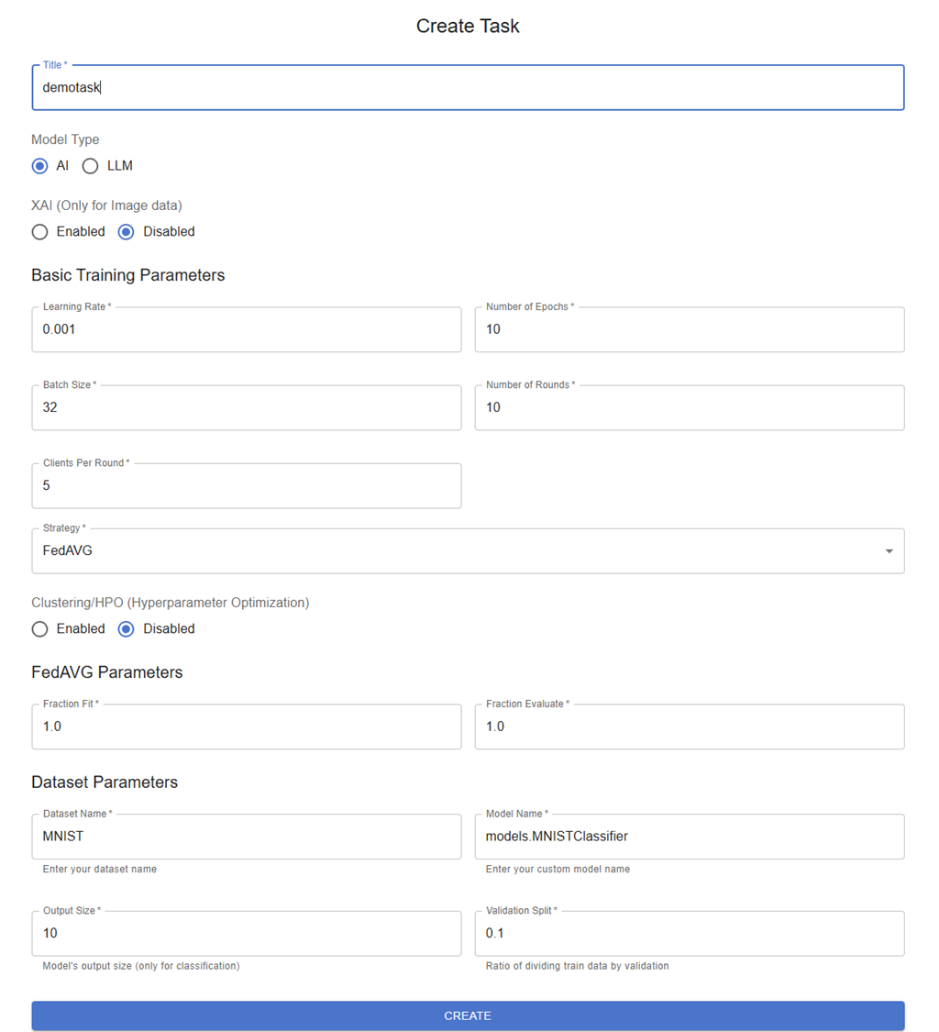Select the Fraction Evaluate input
Image resolution: width=939 pixels, height=1032 pixels.
point(689,727)
